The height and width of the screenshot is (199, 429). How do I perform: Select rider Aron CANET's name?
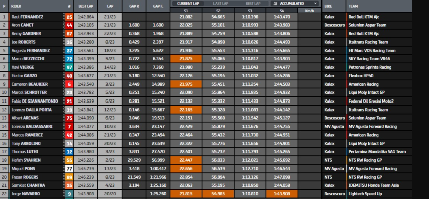click(22, 25)
